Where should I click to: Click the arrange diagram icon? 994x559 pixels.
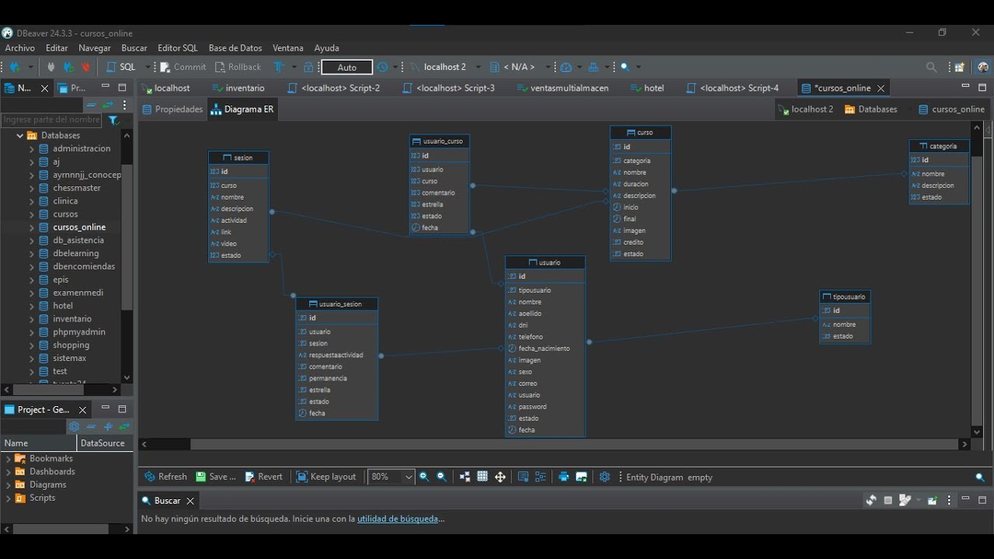[464, 477]
